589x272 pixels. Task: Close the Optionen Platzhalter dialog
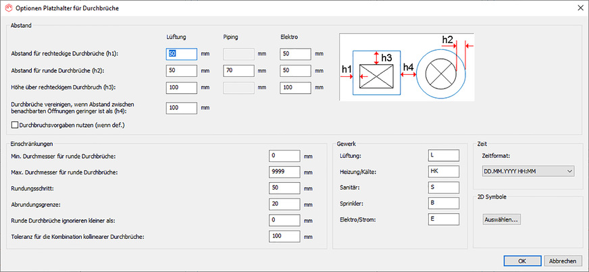click(x=578, y=7)
